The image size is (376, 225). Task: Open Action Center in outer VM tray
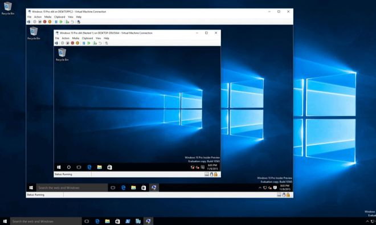click(x=275, y=188)
